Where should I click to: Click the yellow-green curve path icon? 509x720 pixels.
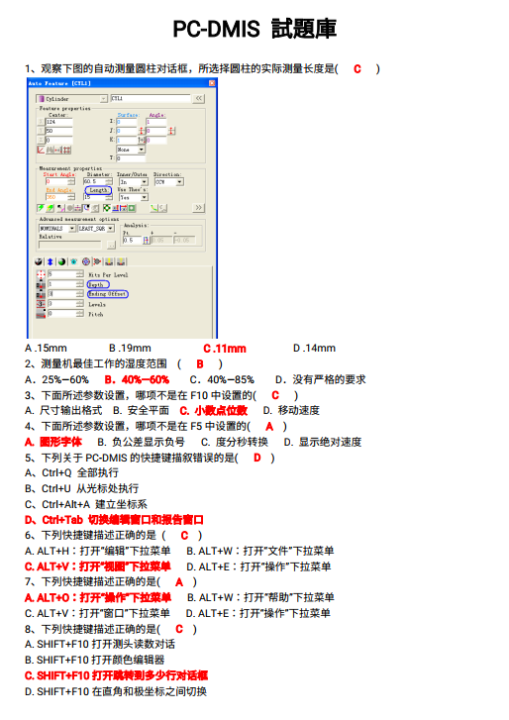(x=153, y=208)
